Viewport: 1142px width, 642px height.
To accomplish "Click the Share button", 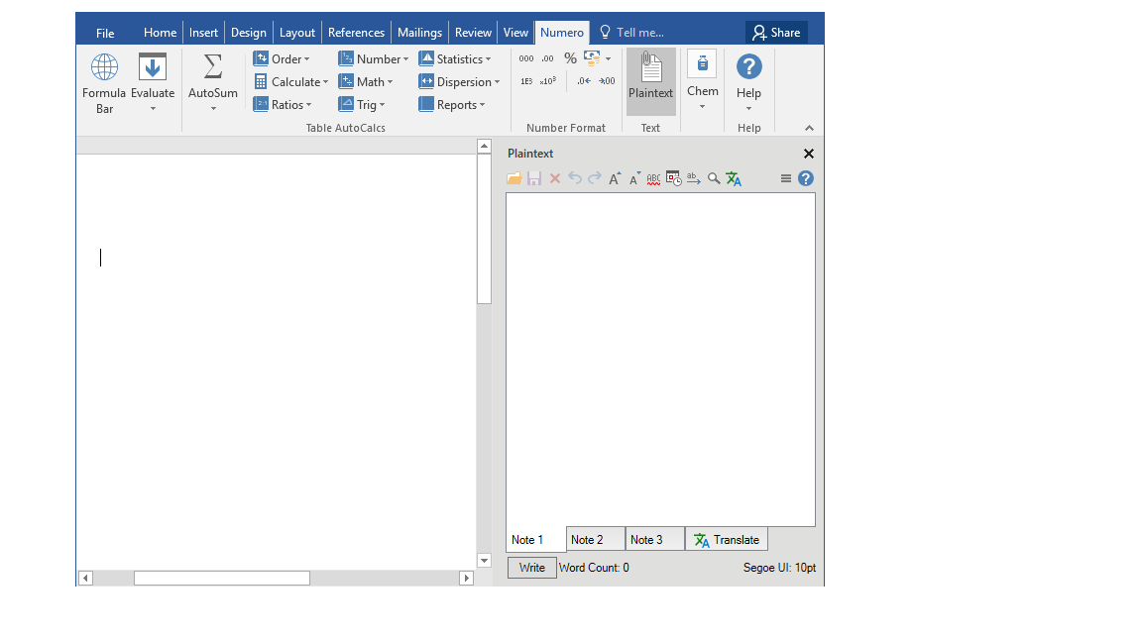I will [776, 33].
